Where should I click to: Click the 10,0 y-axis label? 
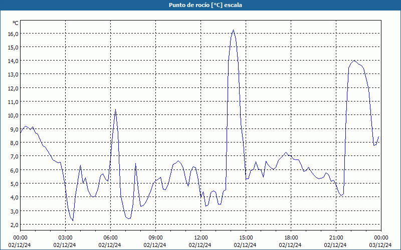click(x=13, y=115)
